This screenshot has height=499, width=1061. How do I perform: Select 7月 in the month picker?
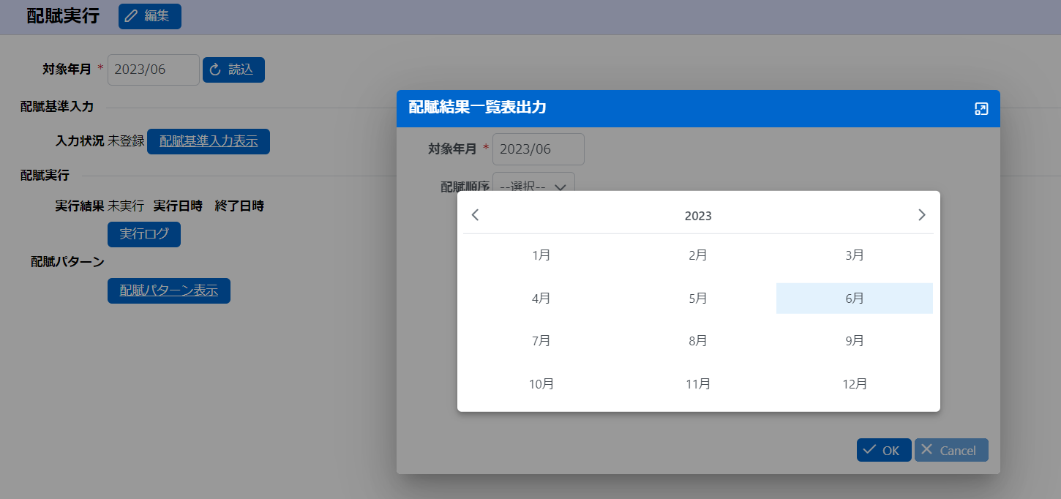[x=541, y=341]
